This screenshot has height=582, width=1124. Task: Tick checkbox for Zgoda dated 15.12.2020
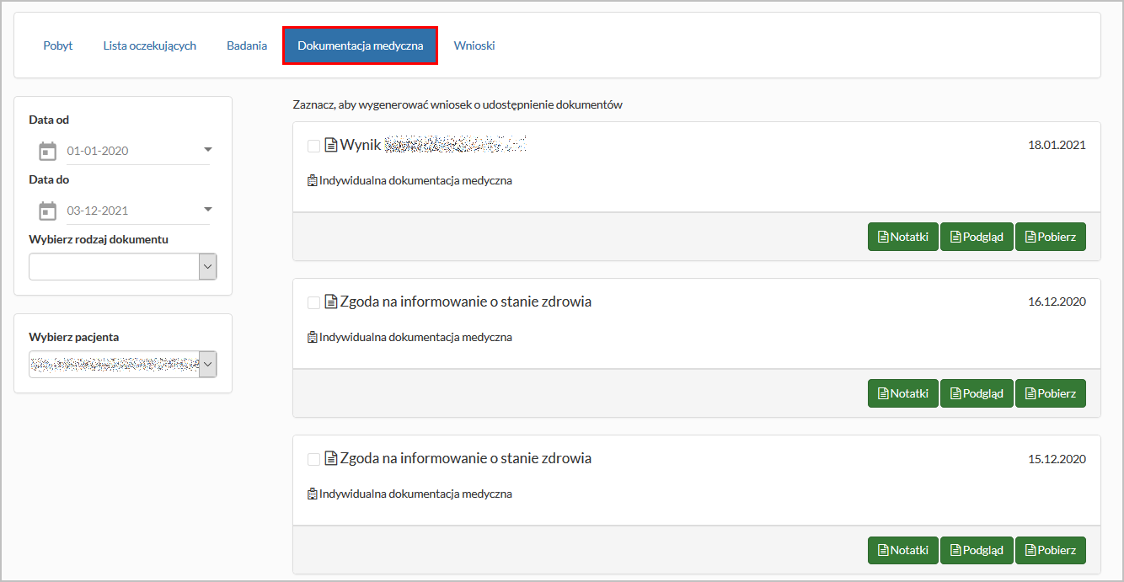tap(313, 459)
